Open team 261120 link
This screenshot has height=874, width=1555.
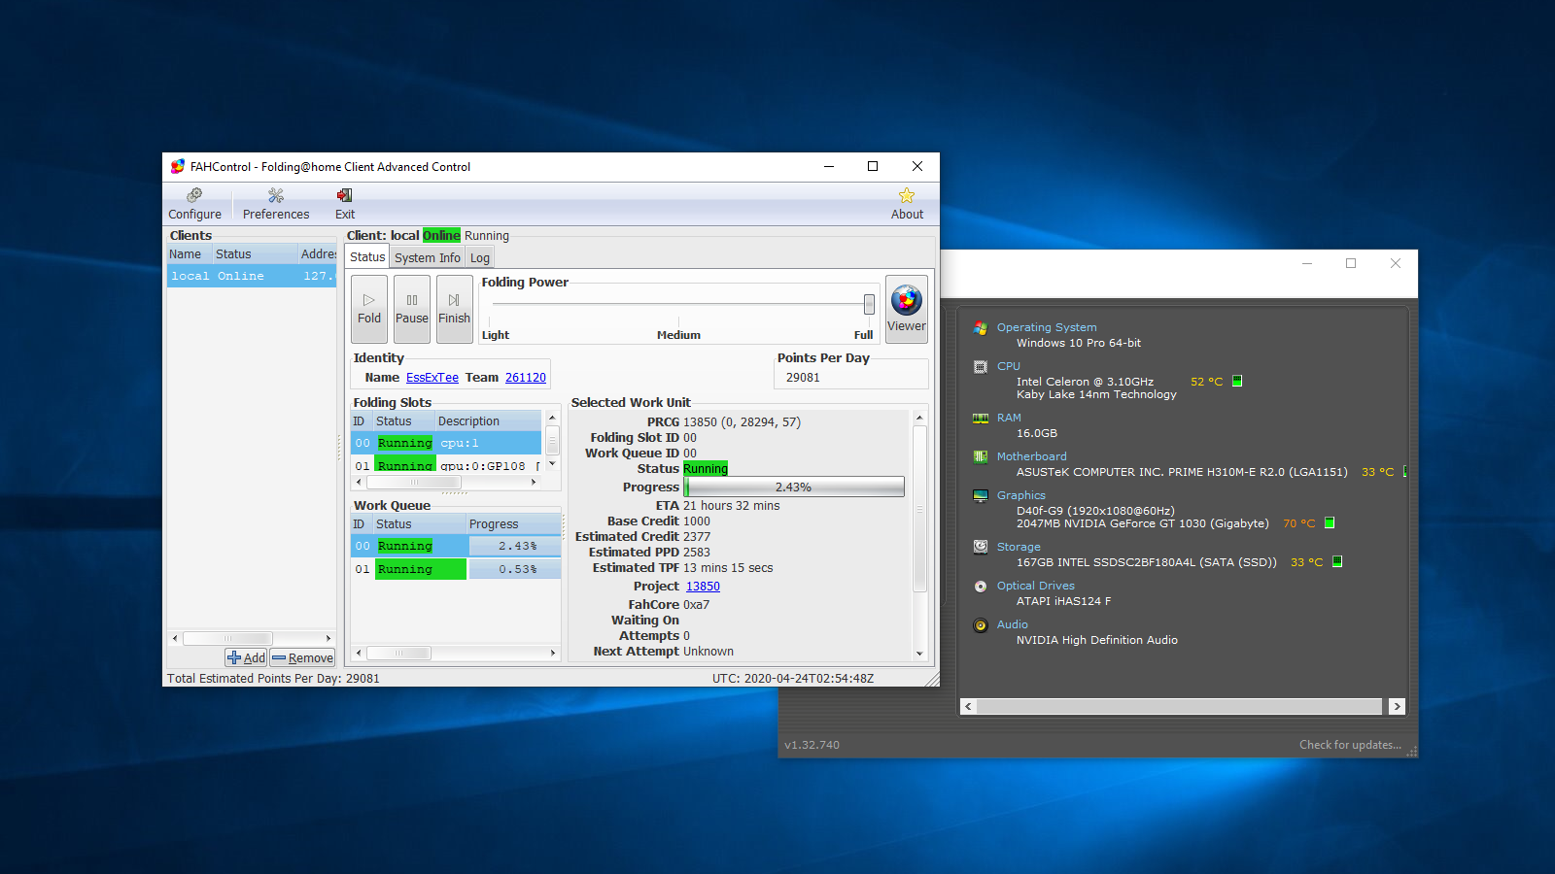pos(526,378)
